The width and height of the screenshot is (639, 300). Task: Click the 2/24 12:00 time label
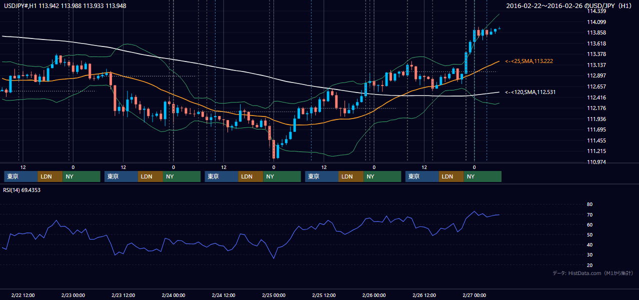pyautogui.click(x=224, y=295)
